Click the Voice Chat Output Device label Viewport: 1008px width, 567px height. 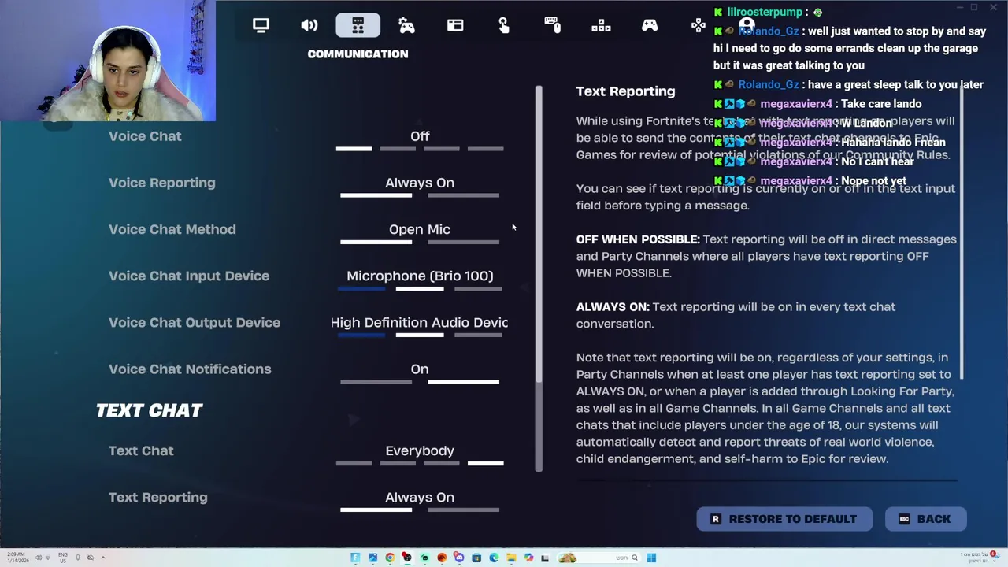195,322
